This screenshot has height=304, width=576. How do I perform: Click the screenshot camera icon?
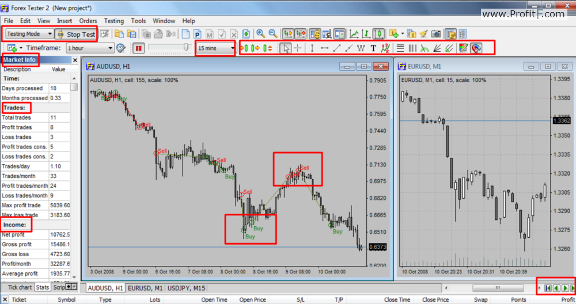pyautogui.click(x=435, y=34)
